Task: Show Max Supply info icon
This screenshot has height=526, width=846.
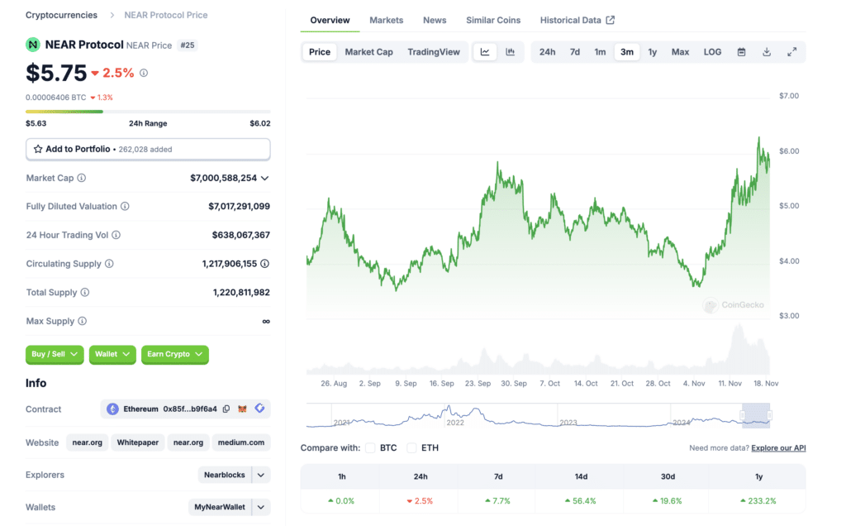Action: [x=82, y=321]
